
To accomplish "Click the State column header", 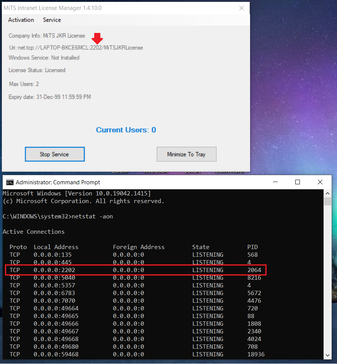I will tap(201, 247).
